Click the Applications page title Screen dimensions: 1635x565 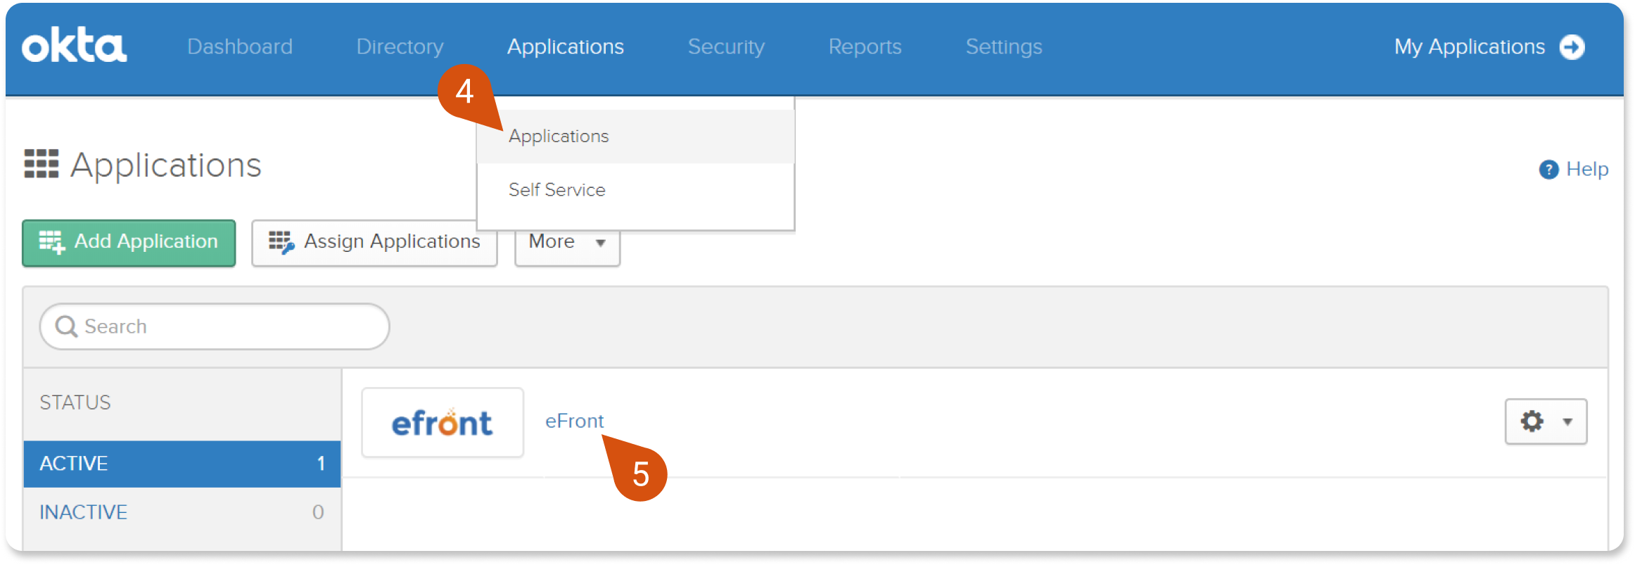(x=166, y=166)
